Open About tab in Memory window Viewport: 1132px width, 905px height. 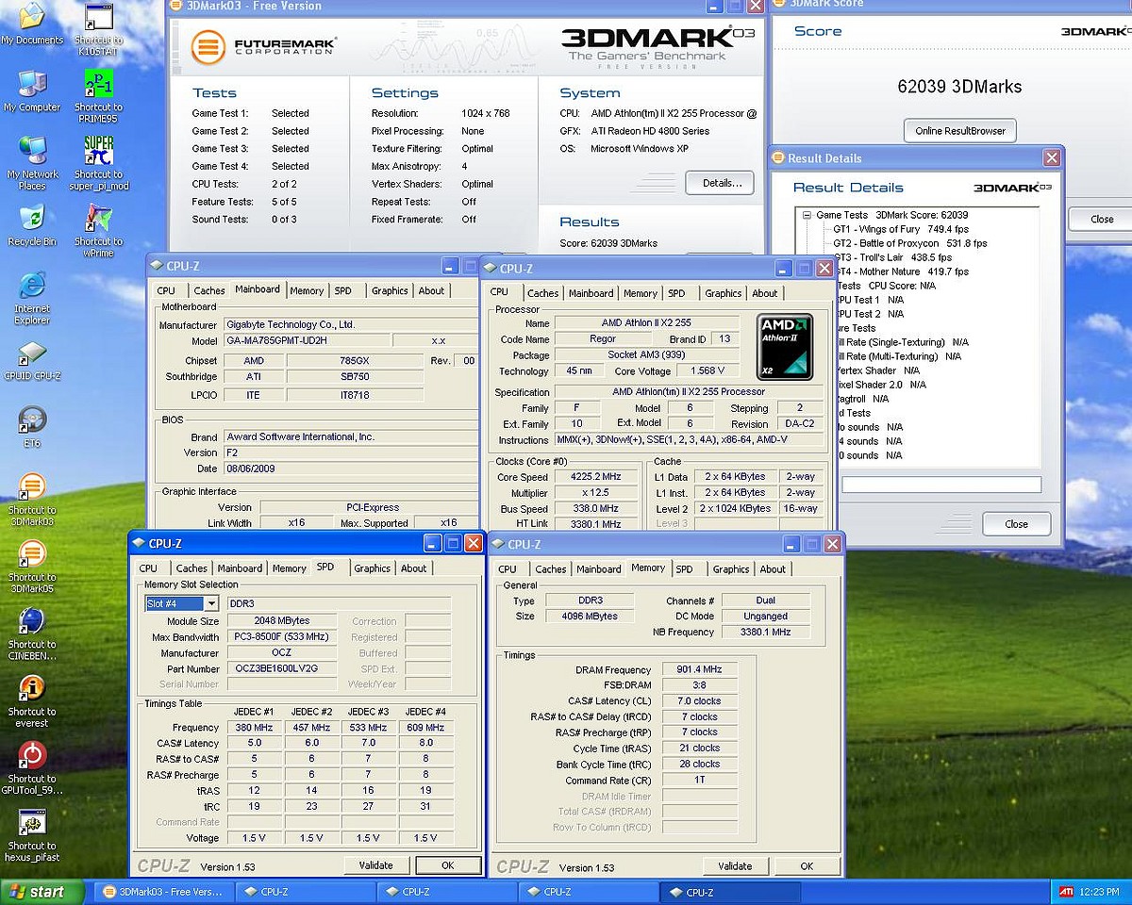[773, 569]
